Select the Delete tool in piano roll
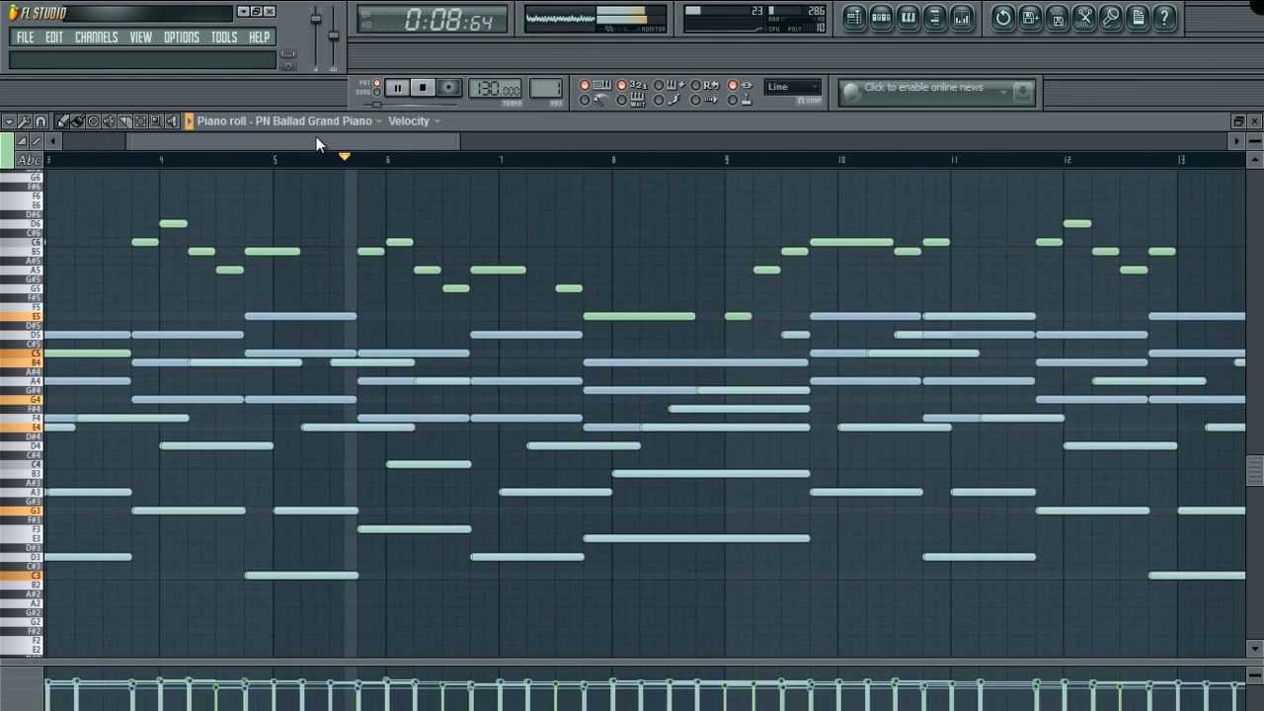The height and width of the screenshot is (711, 1264). click(94, 121)
